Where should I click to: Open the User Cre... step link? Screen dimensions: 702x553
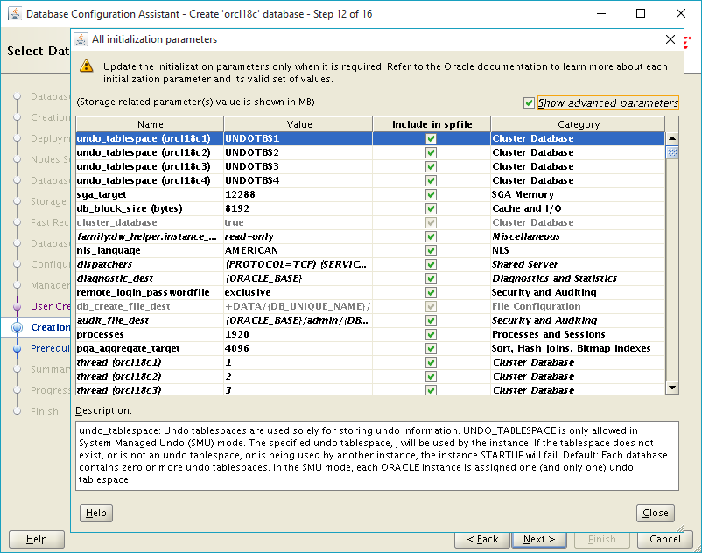pyautogui.click(x=50, y=306)
